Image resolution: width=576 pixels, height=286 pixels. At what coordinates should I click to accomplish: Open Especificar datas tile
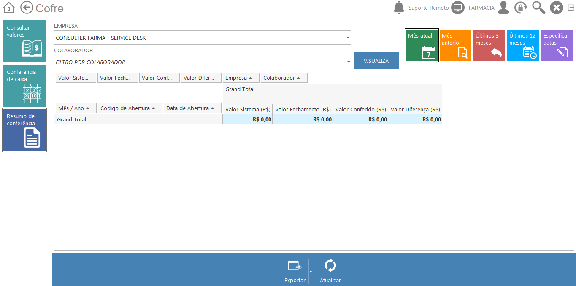point(557,45)
